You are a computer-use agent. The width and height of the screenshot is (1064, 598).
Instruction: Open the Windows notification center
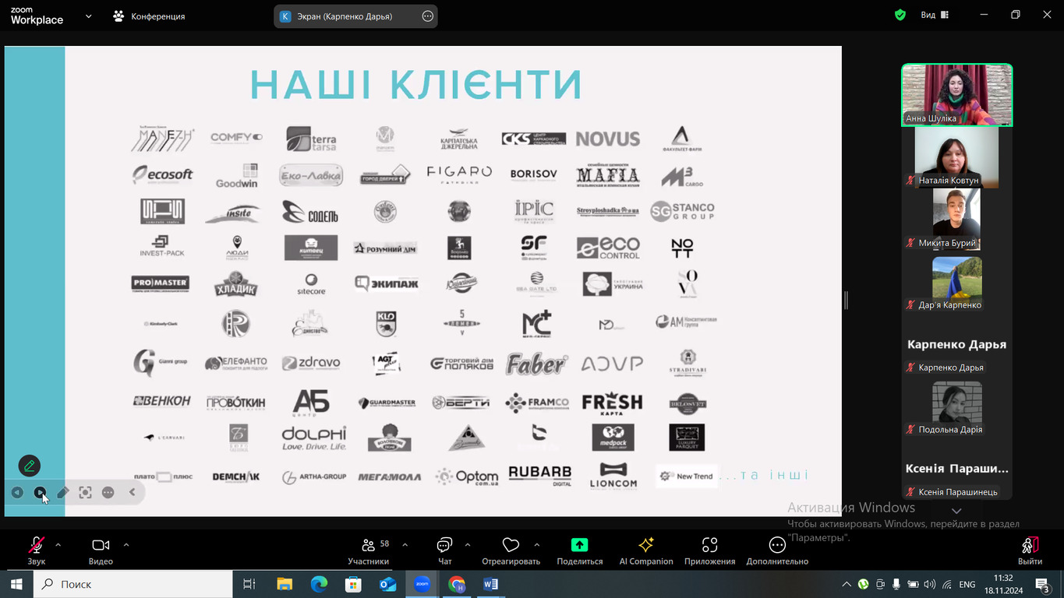pyautogui.click(x=1042, y=584)
